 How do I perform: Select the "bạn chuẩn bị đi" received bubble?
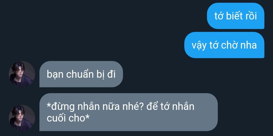[x=81, y=74]
